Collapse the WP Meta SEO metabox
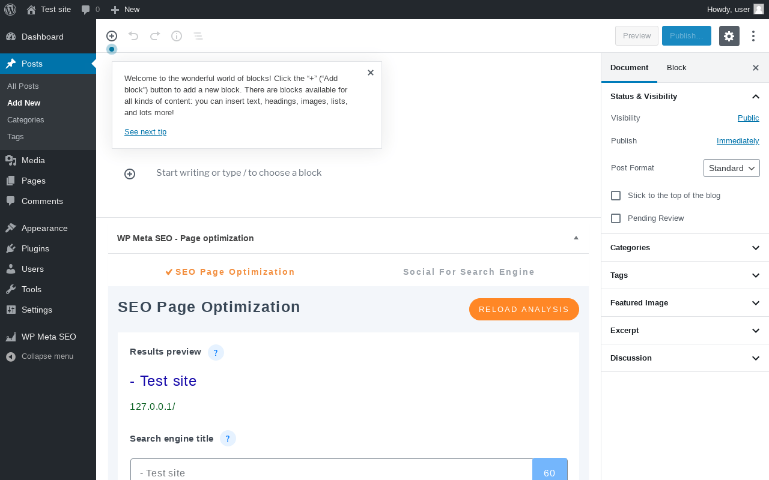 (x=576, y=238)
